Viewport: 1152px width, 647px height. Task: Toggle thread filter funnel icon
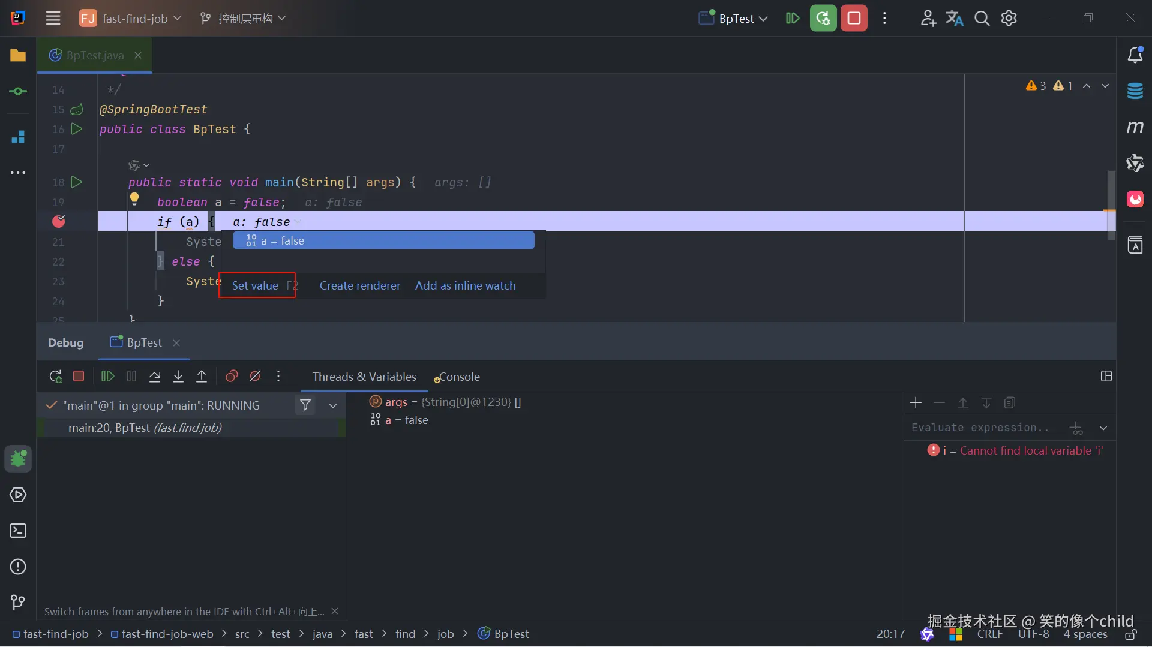click(x=305, y=405)
